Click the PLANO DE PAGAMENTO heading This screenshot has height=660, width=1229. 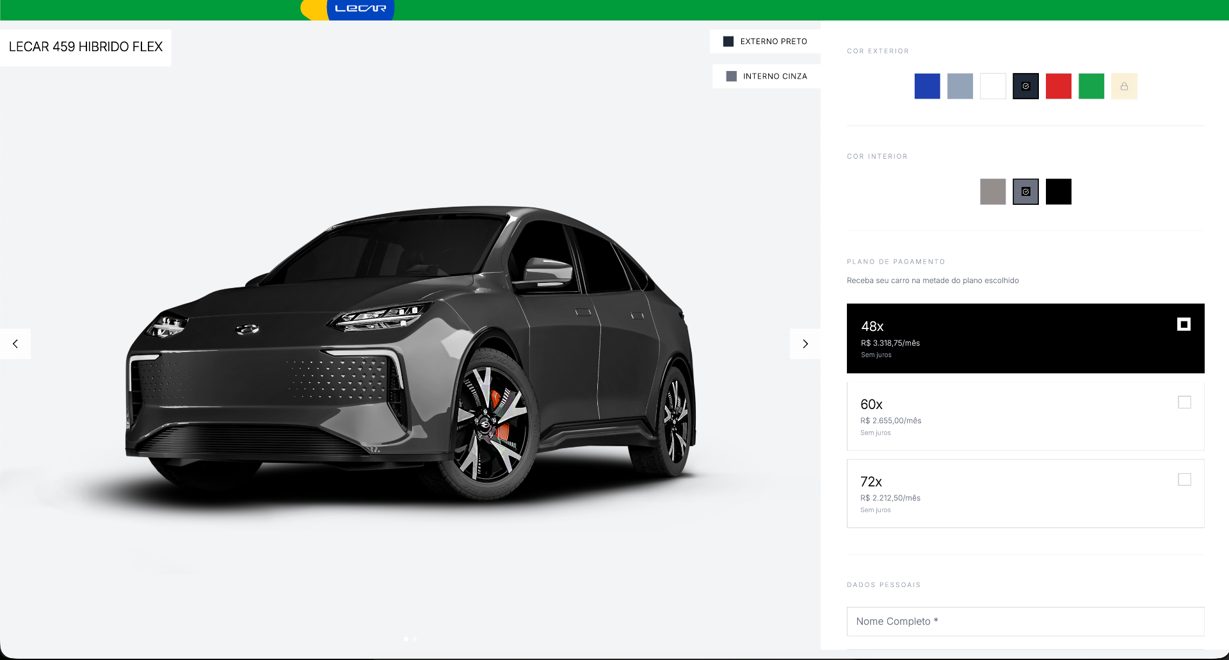(x=896, y=262)
